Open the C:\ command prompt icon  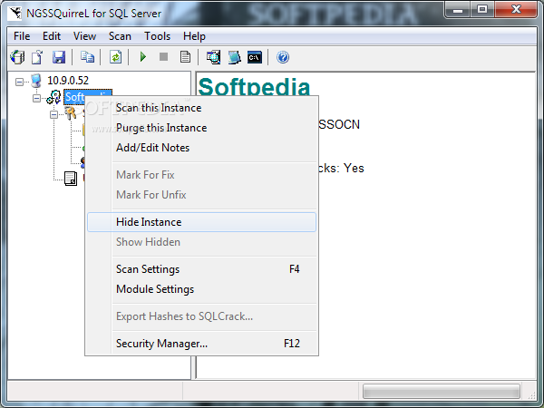coord(254,57)
